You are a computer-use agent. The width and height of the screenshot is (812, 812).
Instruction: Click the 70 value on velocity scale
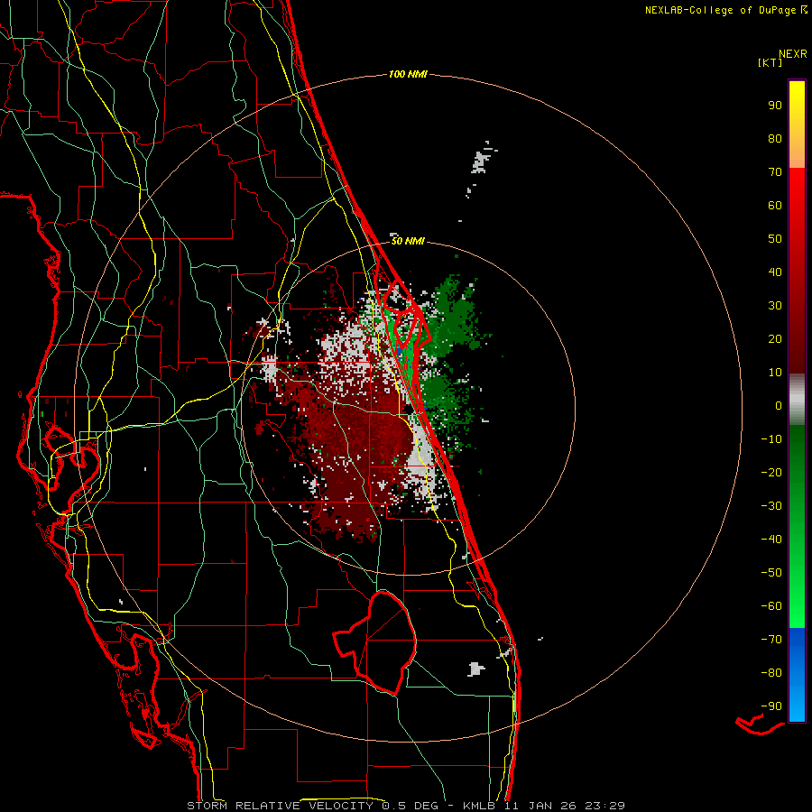[x=775, y=172]
